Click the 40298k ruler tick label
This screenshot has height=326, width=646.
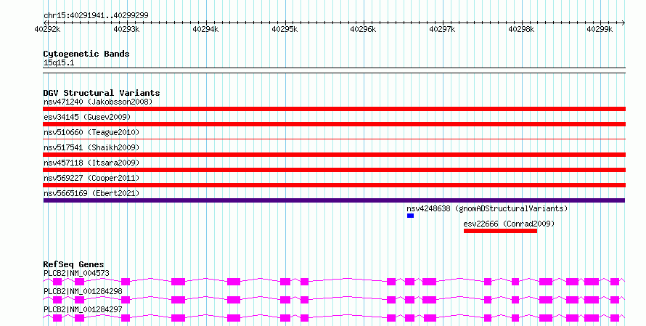pyautogui.click(x=521, y=30)
